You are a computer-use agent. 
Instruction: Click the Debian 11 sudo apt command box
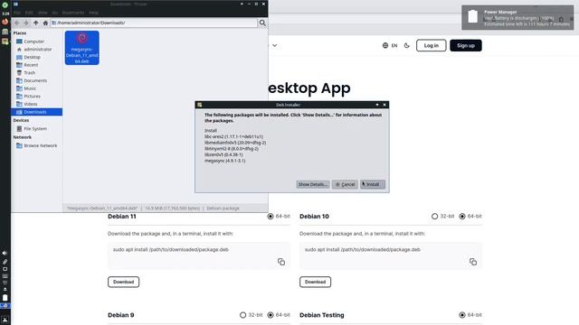199,255
